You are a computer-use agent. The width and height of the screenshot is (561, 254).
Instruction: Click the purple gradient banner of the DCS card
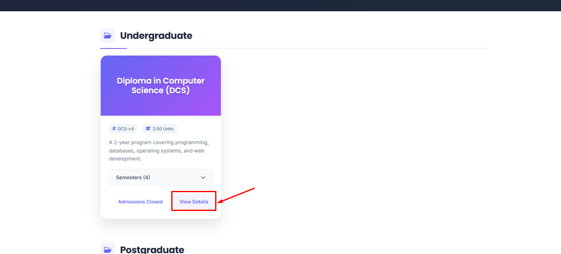tap(161, 86)
